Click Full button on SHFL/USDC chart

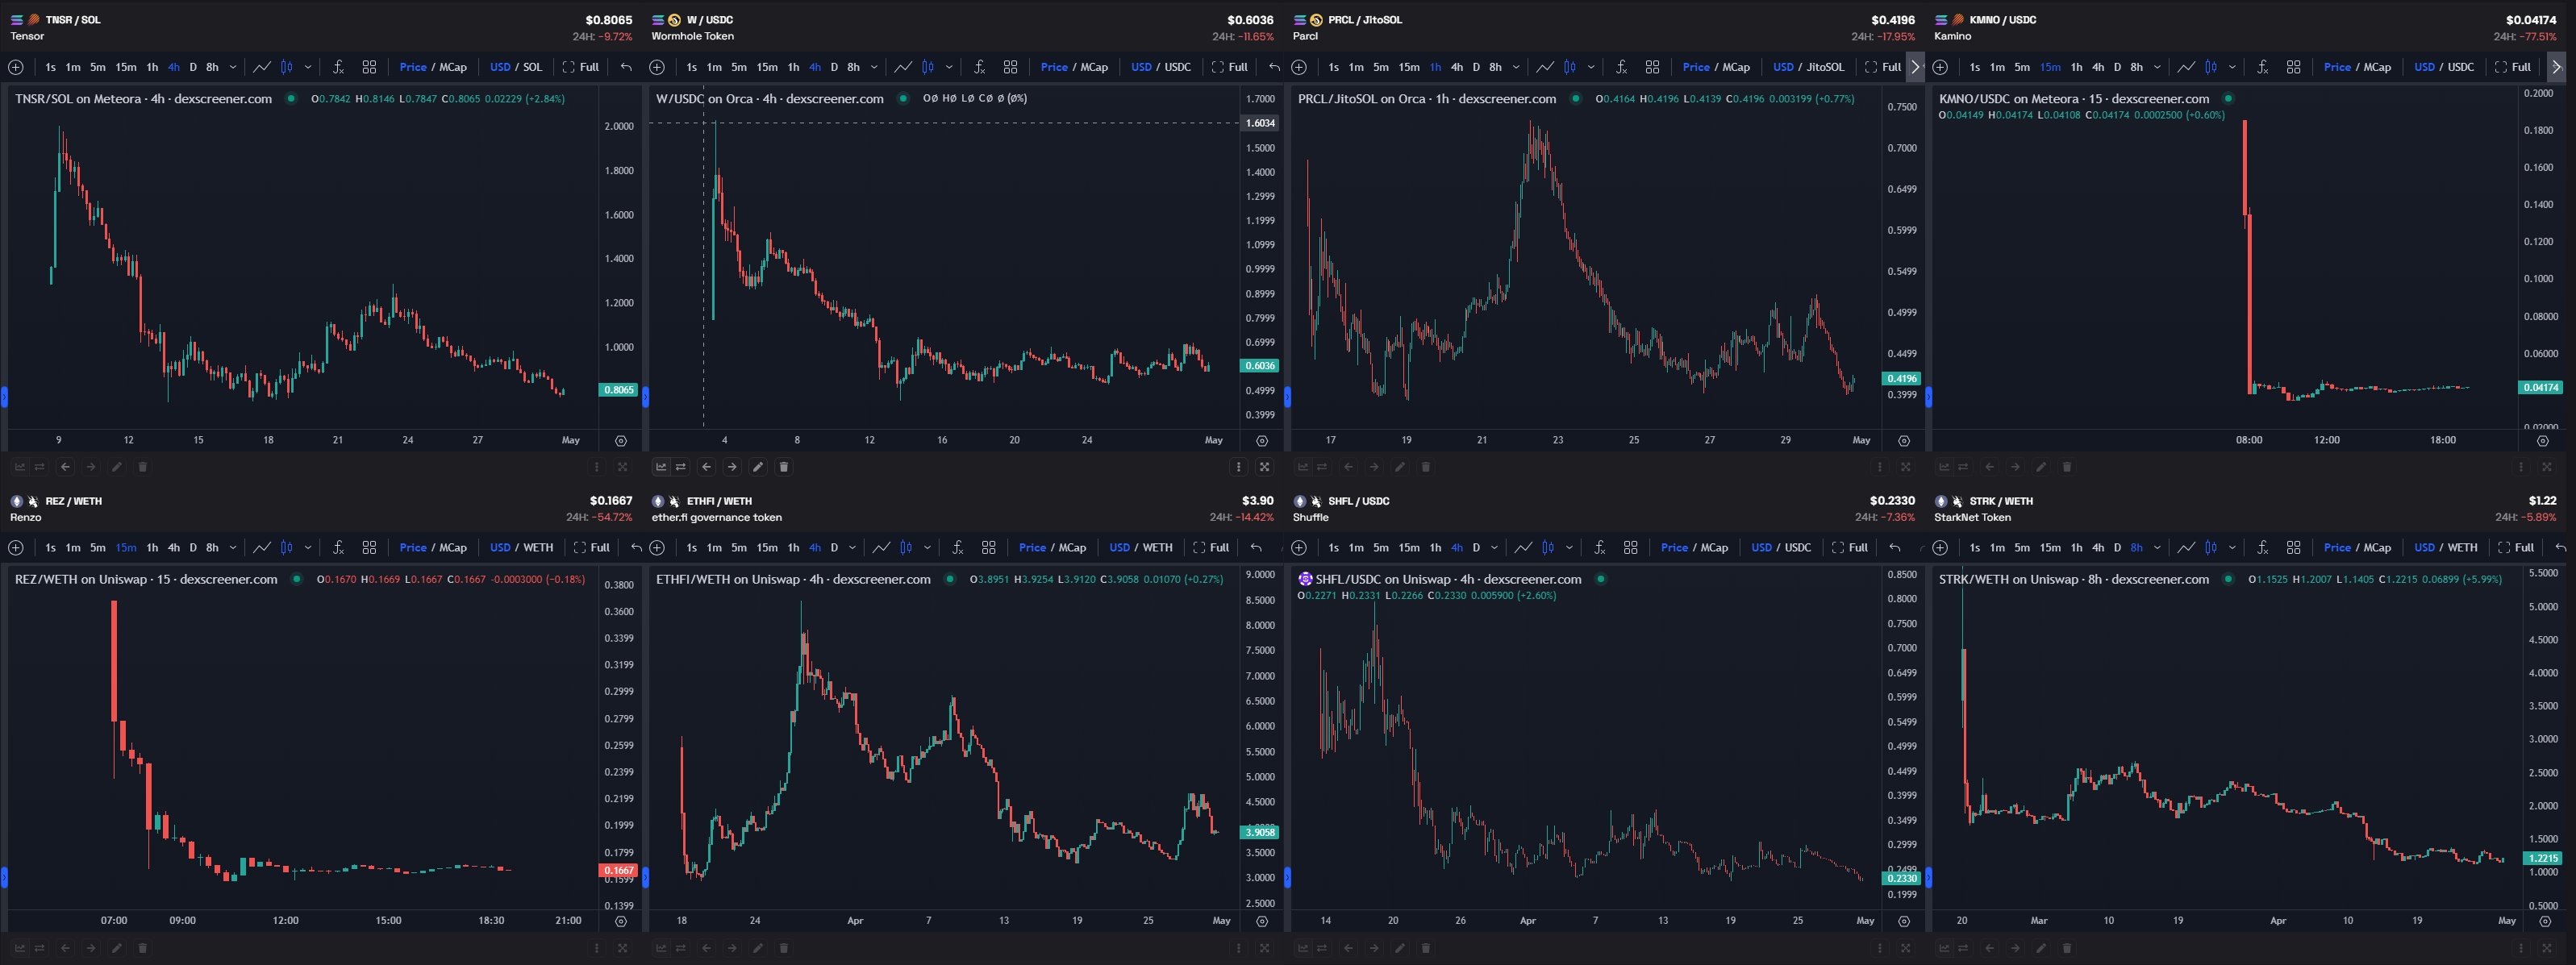point(1850,548)
